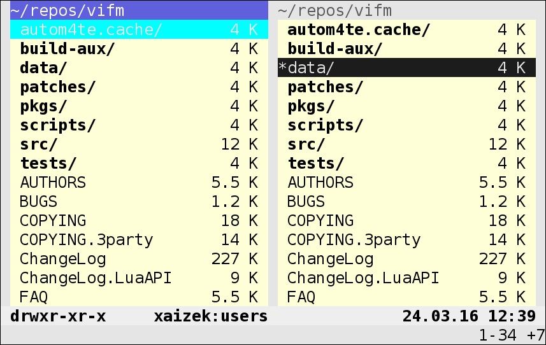Screen dimensions: 546x345
Task: Click the 12 K size of left src/
Action: pos(240,144)
